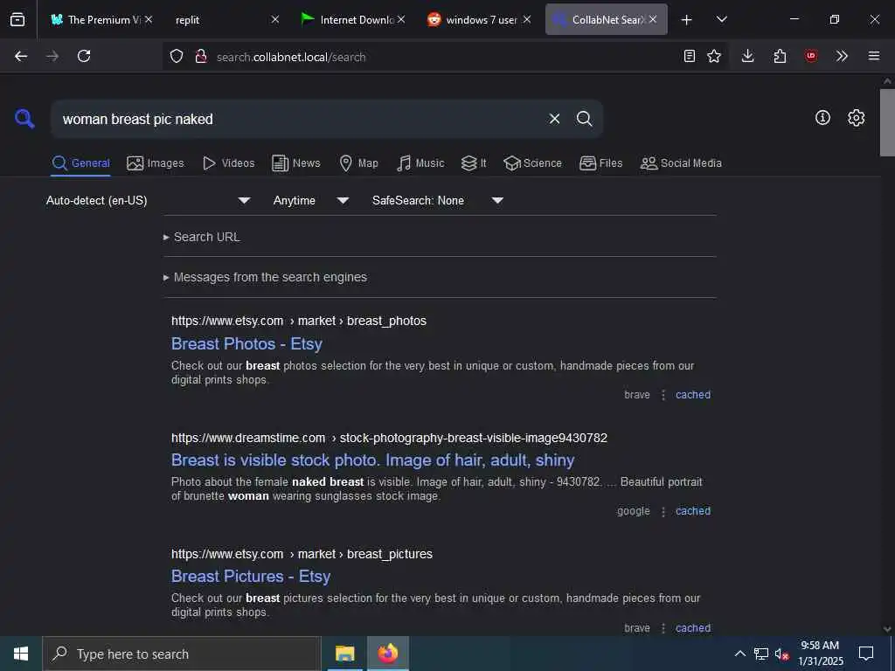Switch to Social Media search category
895x671 pixels.
point(681,163)
